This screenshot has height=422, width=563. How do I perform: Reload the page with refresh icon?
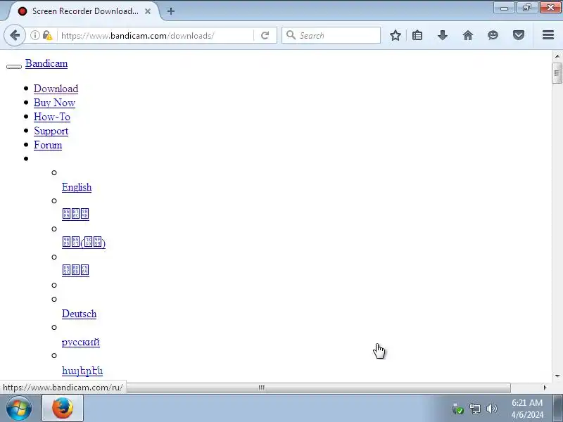[265, 35]
